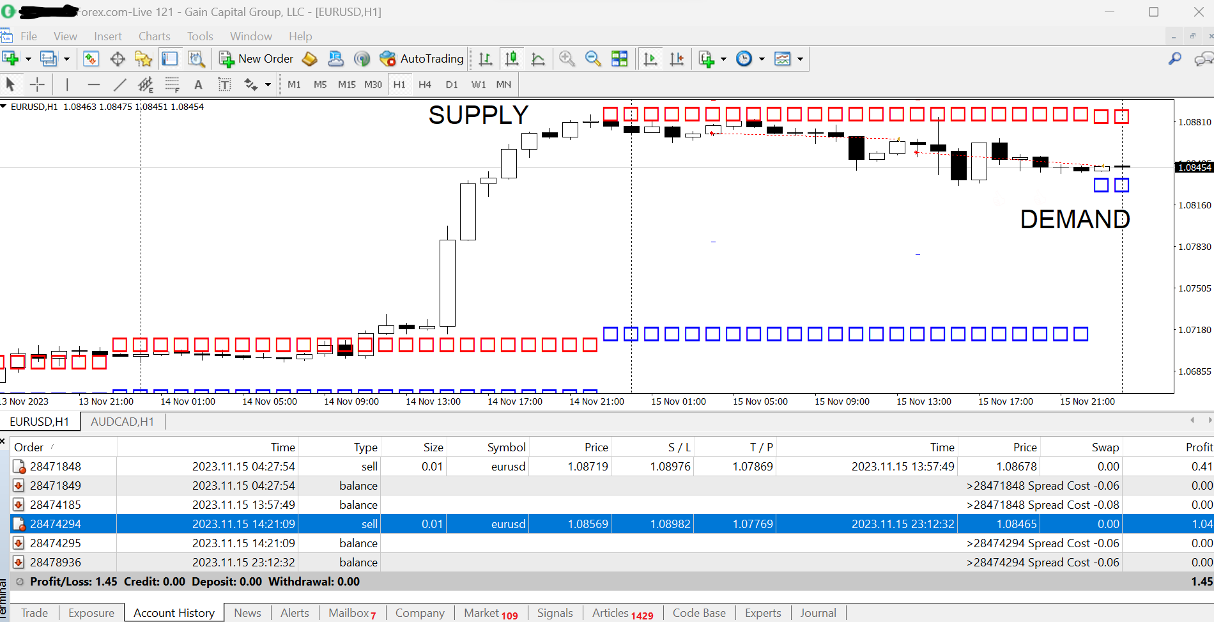Sort history by Order column header
Screen dimensions: 1214x622
(64, 447)
